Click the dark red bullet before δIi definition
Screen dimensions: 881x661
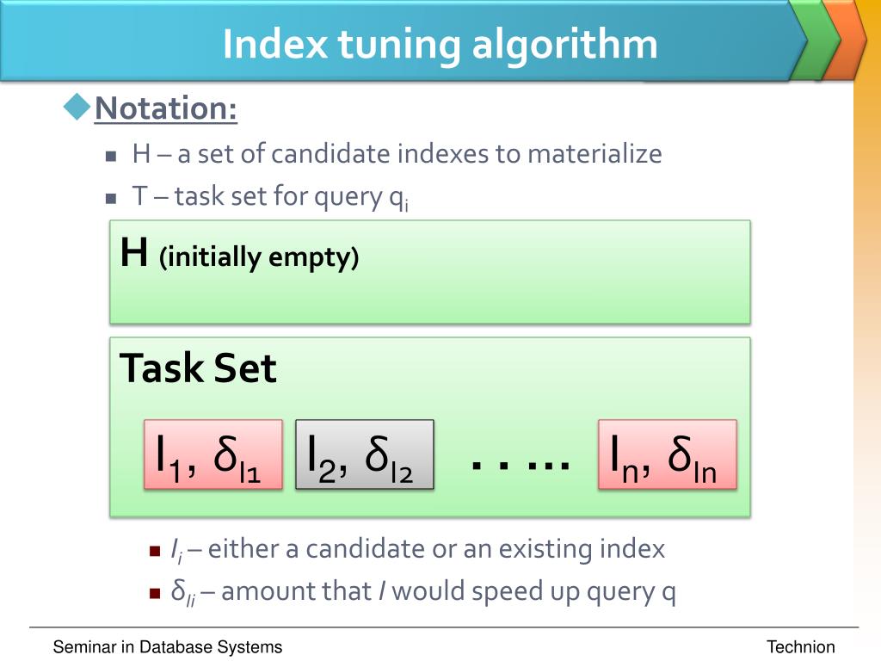(x=155, y=593)
